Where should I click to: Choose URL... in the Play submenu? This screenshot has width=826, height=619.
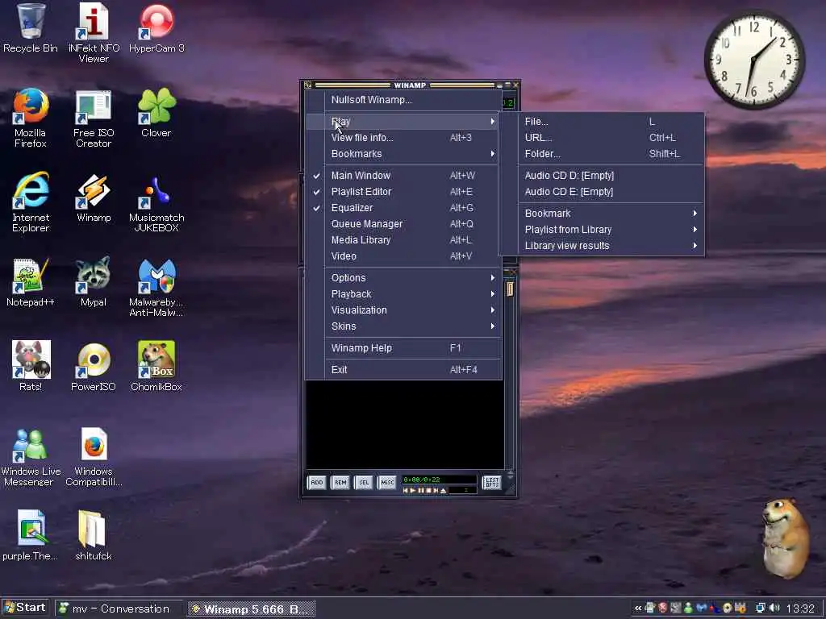[x=602, y=137]
